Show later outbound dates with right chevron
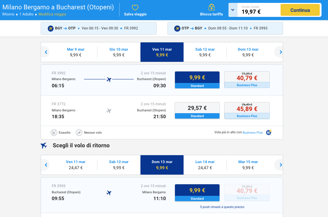This screenshot has width=328, height=217. [281, 52]
